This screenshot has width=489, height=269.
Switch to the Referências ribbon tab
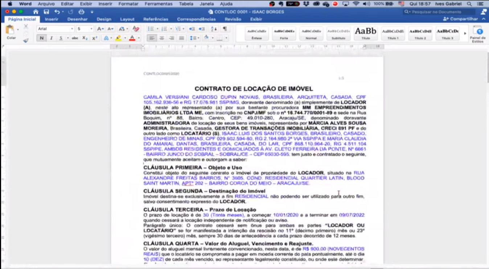coord(156,19)
